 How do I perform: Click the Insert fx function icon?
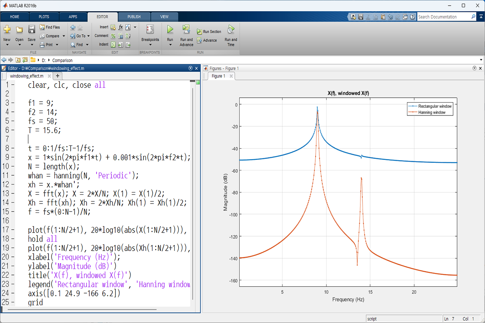[120, 27]
